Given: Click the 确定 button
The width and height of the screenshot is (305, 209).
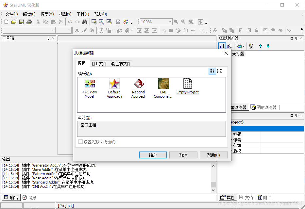Looking at the screenshot, I should [153, 155].
